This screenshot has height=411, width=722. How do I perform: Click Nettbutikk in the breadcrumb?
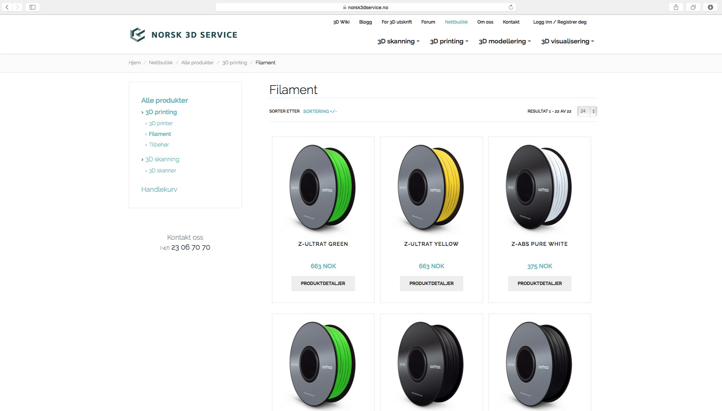161,63
